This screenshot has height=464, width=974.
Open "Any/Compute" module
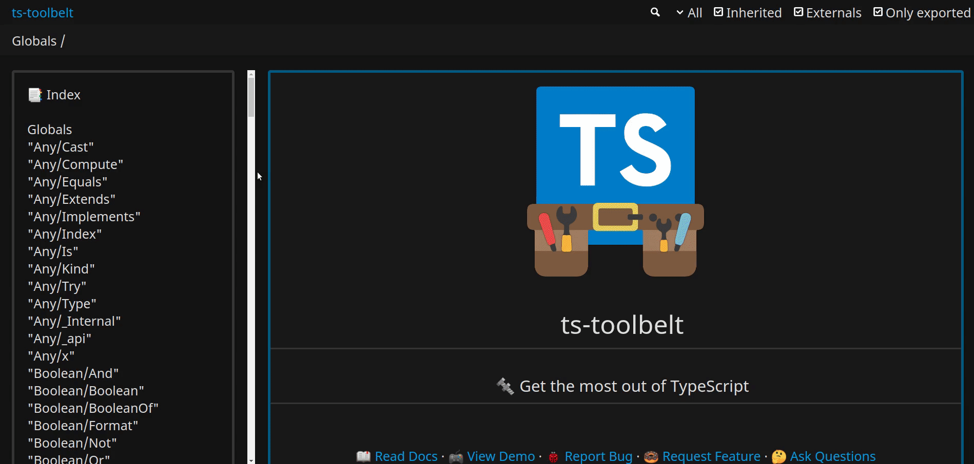(75, 164)
